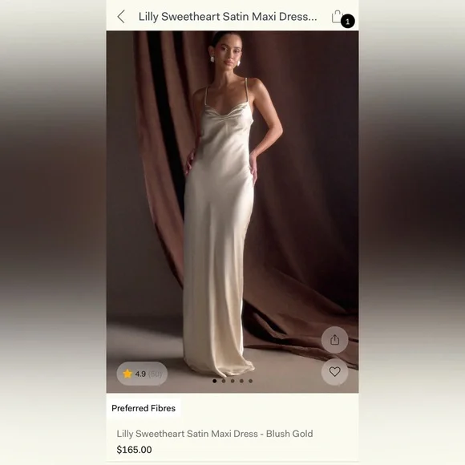Select the Lilly Sweetheart Blush Gold product name
This screenshot has height=465, width=465.
coord(215,434)
